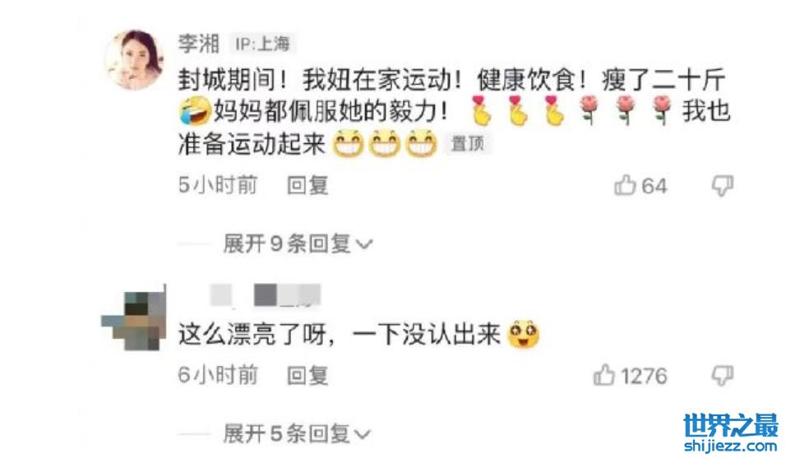The width and height of the screenshot is (786, 458).
Task: Click the star-eyes emoji in second comment
Action: pos(523,335)
